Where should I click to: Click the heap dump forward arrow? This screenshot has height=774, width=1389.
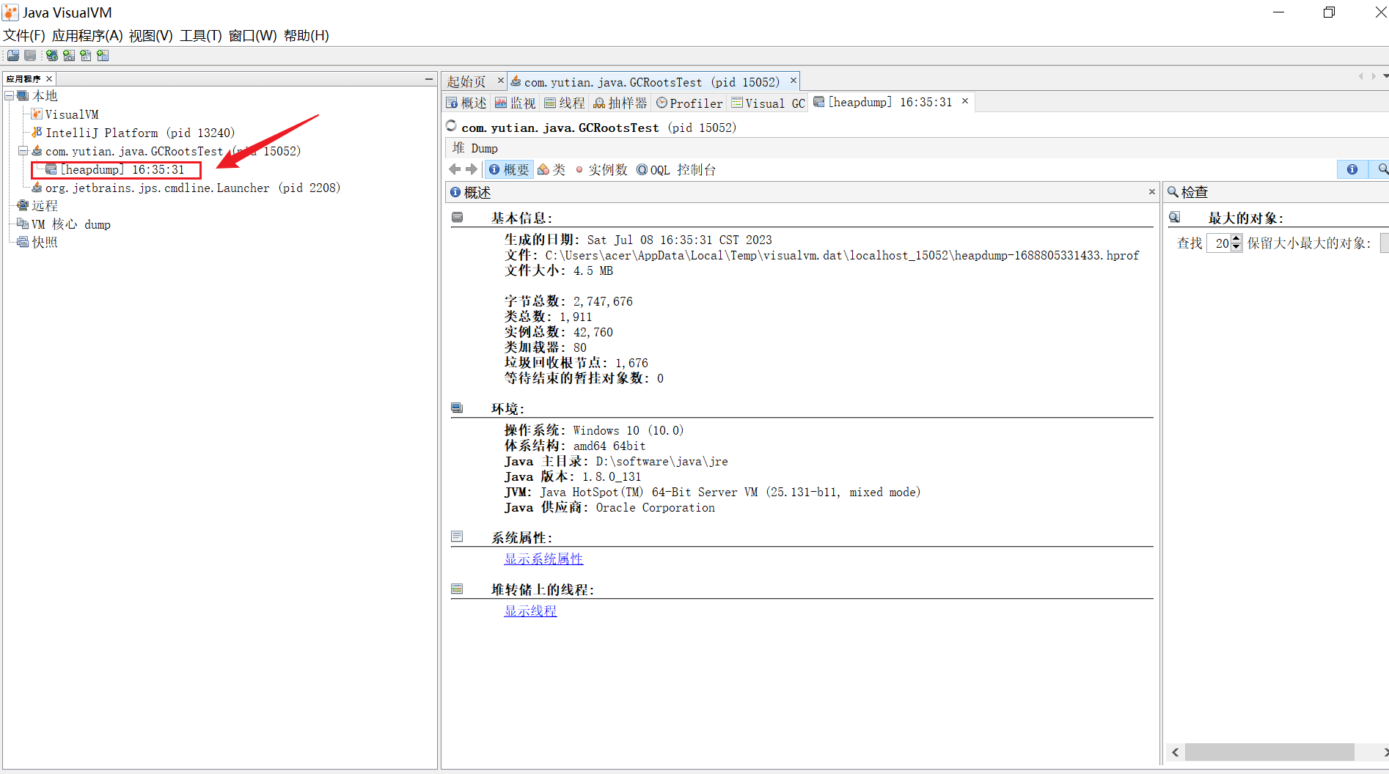point(472,169)
